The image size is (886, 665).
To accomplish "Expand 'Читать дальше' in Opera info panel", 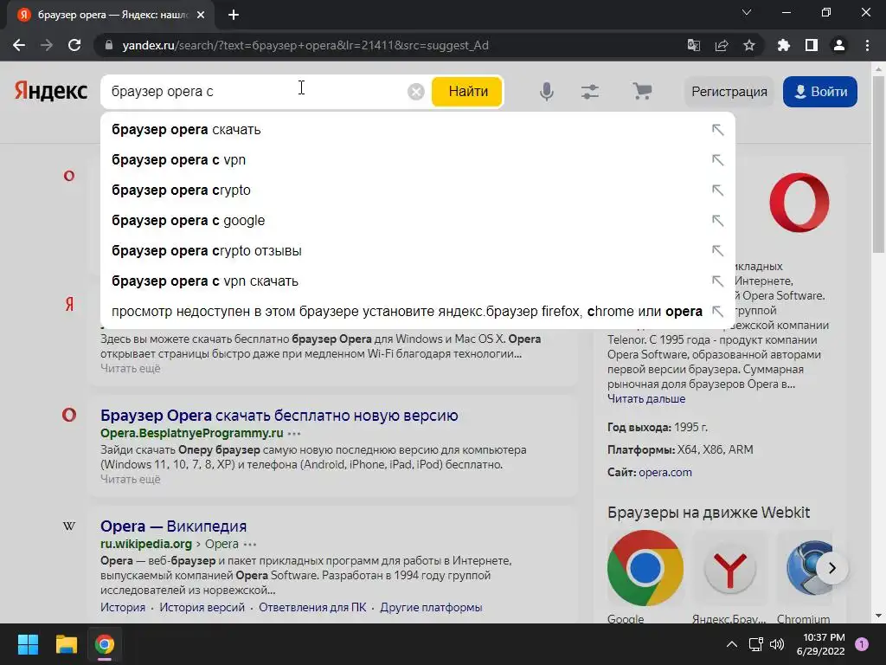I will [646, 398].
